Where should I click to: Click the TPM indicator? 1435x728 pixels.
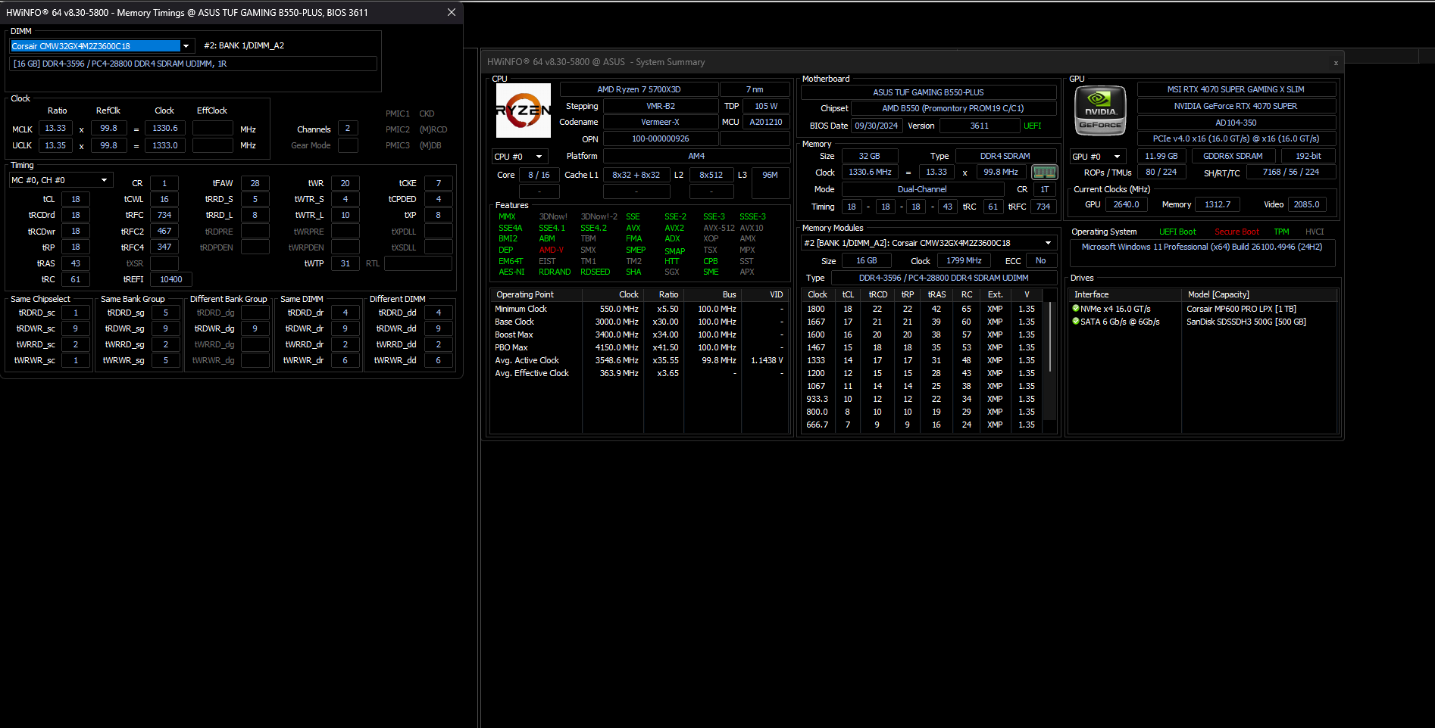click(1281, 232)
